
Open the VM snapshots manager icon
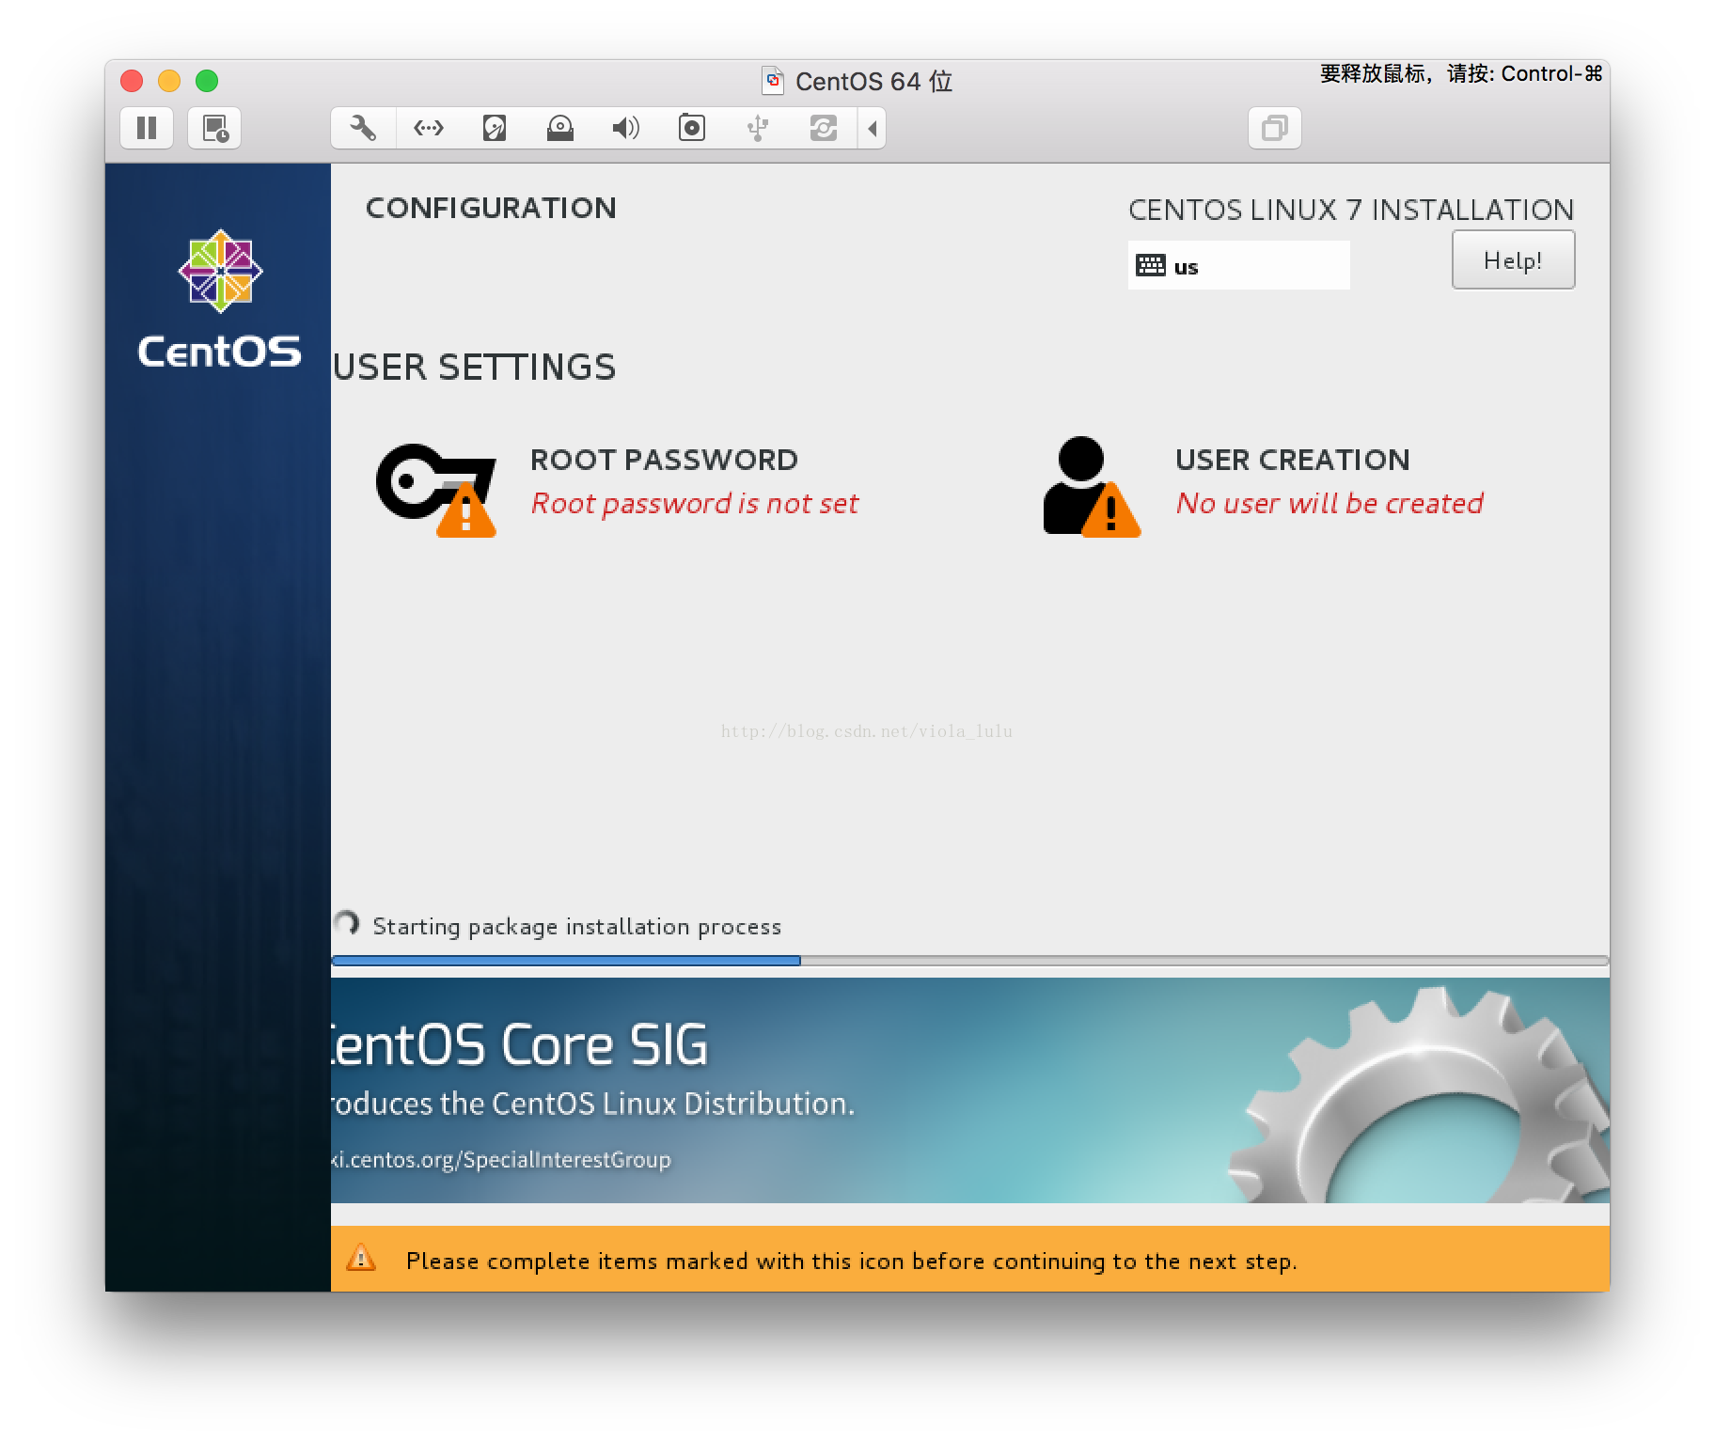click(214, 128)
